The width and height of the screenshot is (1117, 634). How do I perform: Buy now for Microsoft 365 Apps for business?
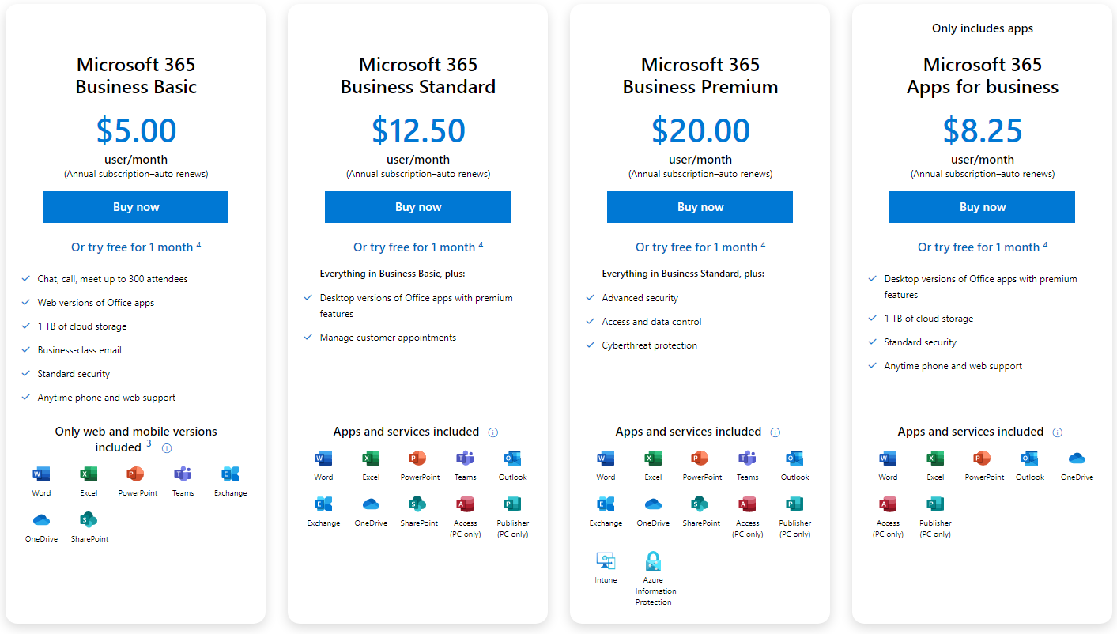pyautogui.click(x=982, y=207)
